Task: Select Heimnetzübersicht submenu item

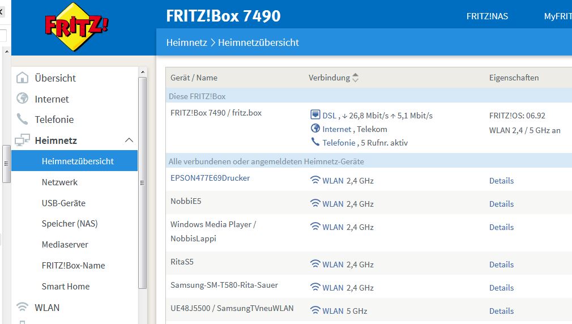Action: 74,161
